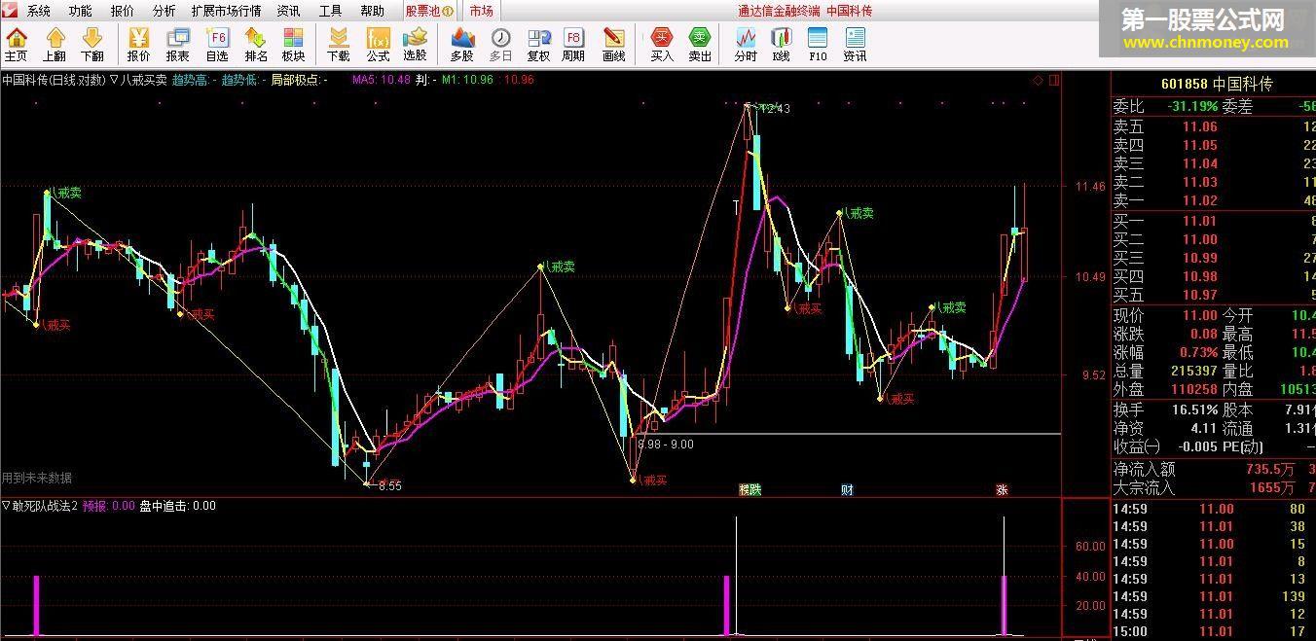
Task: Select the 12.43 peak price label
Action: [776, 109]
